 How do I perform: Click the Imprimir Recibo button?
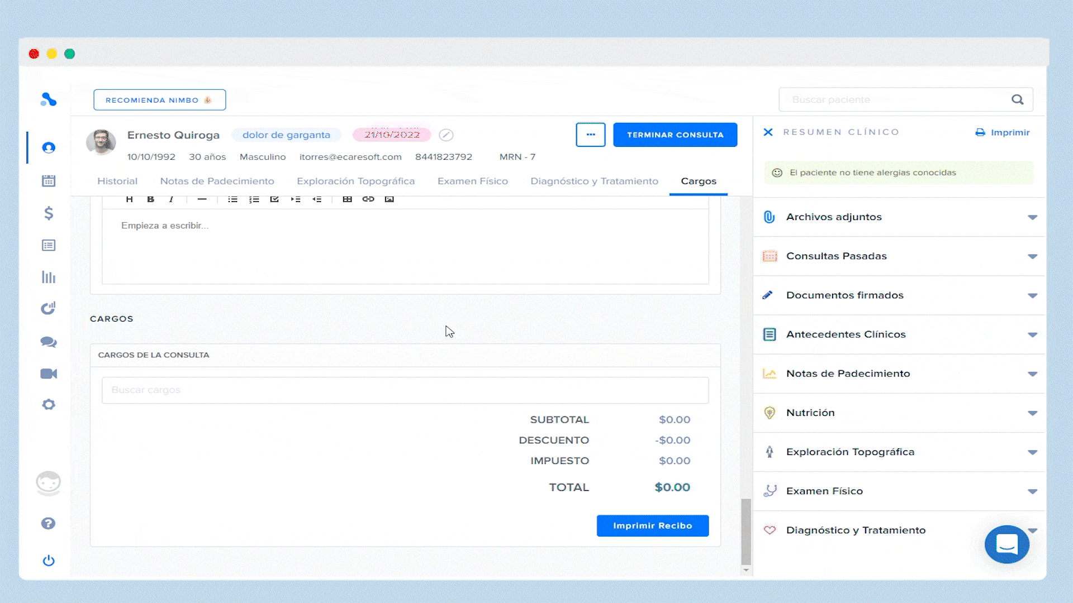(652, 525)
